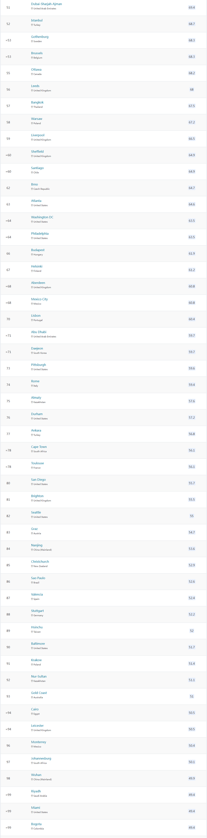
Task: Open the Dubai-Sharjah-Ajman city link
Action: (46, 4)
